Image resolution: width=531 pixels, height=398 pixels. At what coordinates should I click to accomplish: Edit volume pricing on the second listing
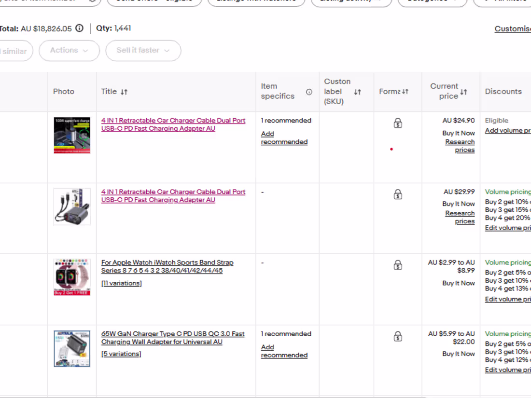pos(507,228)
